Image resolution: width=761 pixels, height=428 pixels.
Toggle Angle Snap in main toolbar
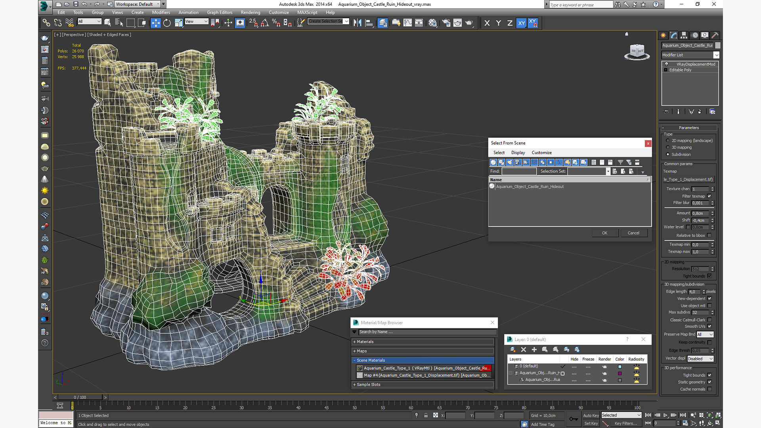(x=265, y=23)
